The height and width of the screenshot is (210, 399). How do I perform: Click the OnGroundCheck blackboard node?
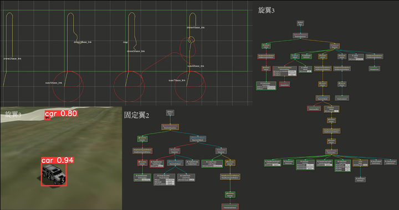(x=285, y=71)
